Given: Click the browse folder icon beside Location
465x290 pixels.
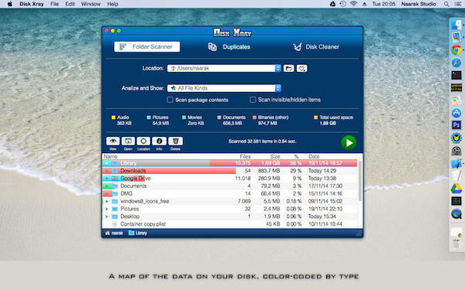Looking at the screenshot, I should [288, 68].
